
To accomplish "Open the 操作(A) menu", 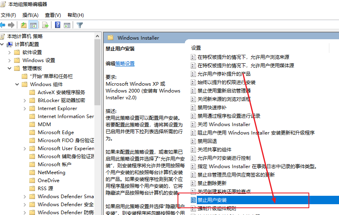I will click(31, 15).
